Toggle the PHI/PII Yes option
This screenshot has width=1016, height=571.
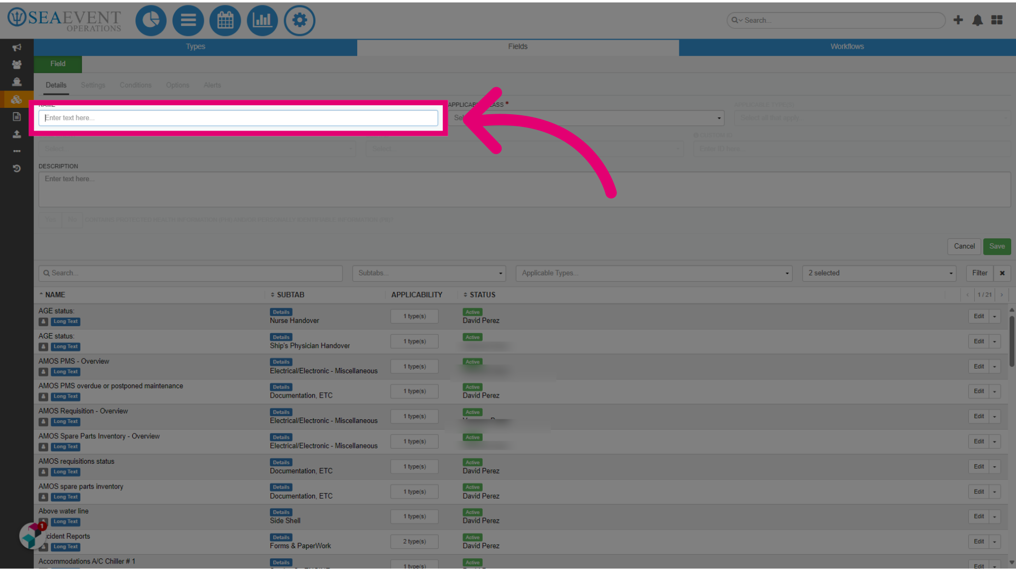click(50, 220)
